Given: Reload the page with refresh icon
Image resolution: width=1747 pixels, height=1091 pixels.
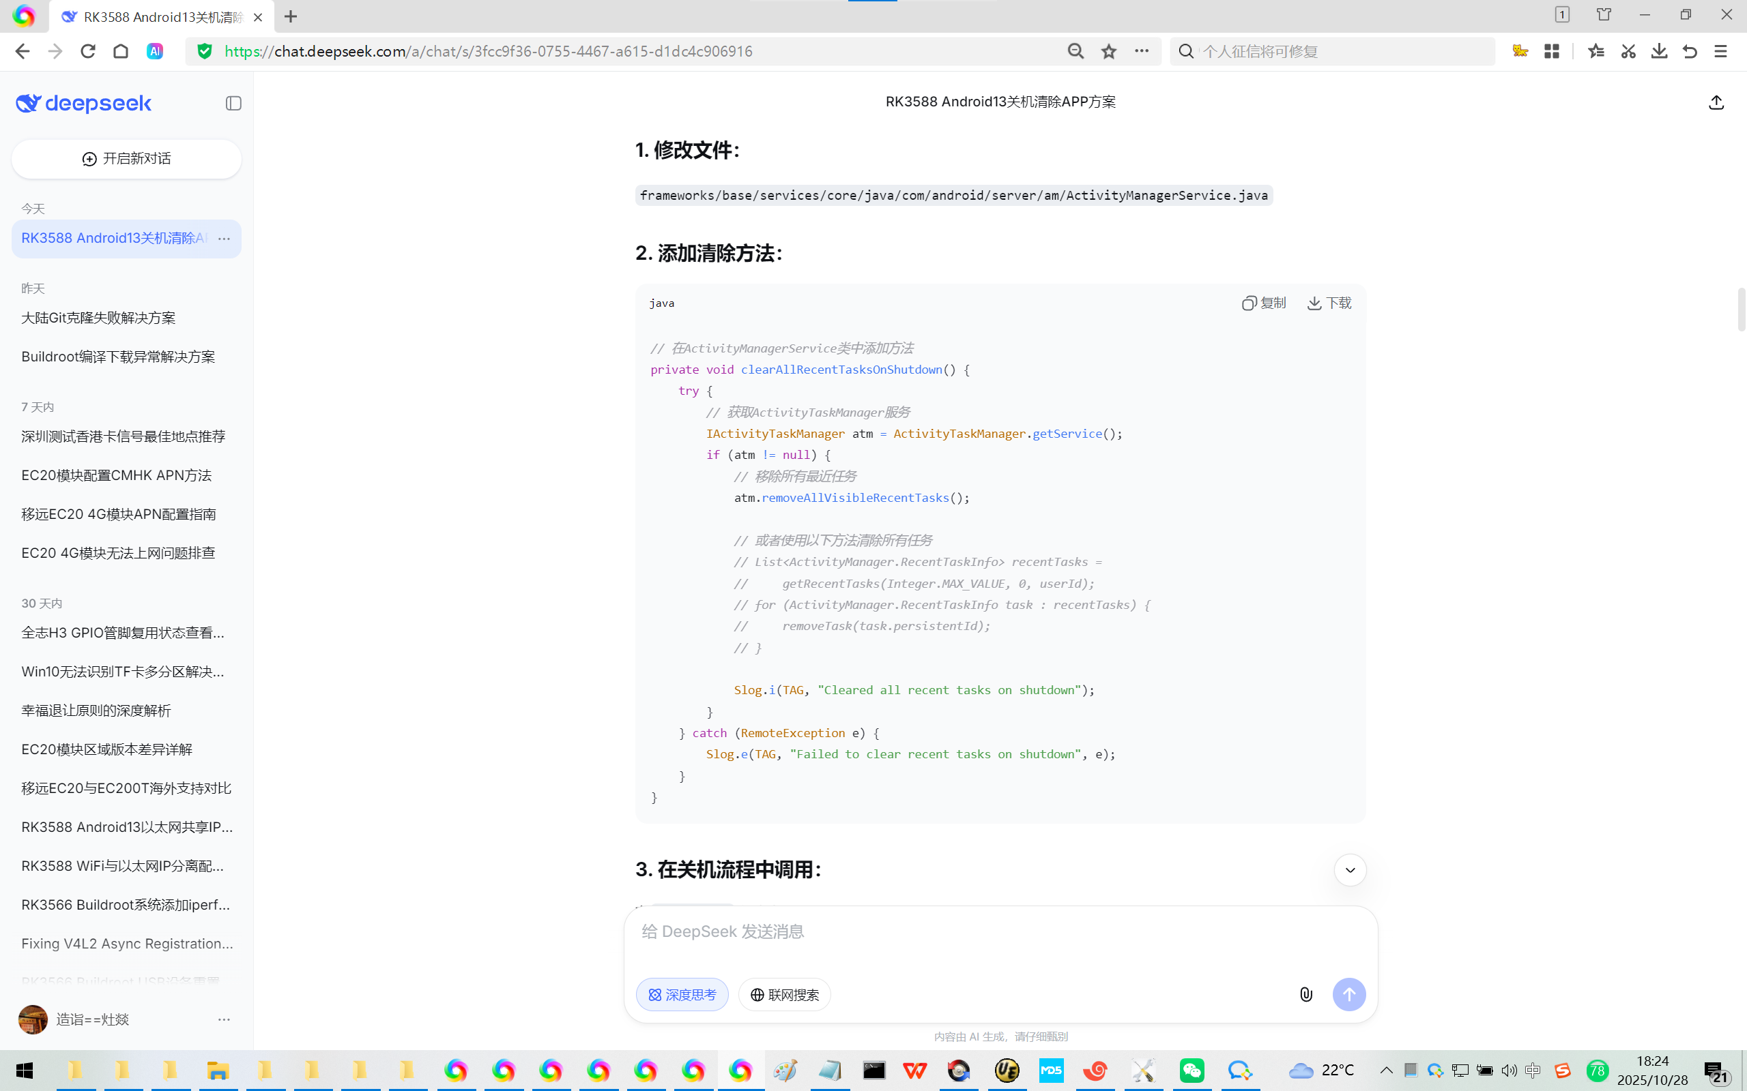Looking at the screenshot, I should [x=88, y=51].
